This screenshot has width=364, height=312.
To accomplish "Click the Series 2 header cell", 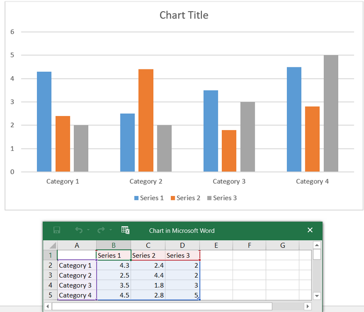I will tap(148, 255).
